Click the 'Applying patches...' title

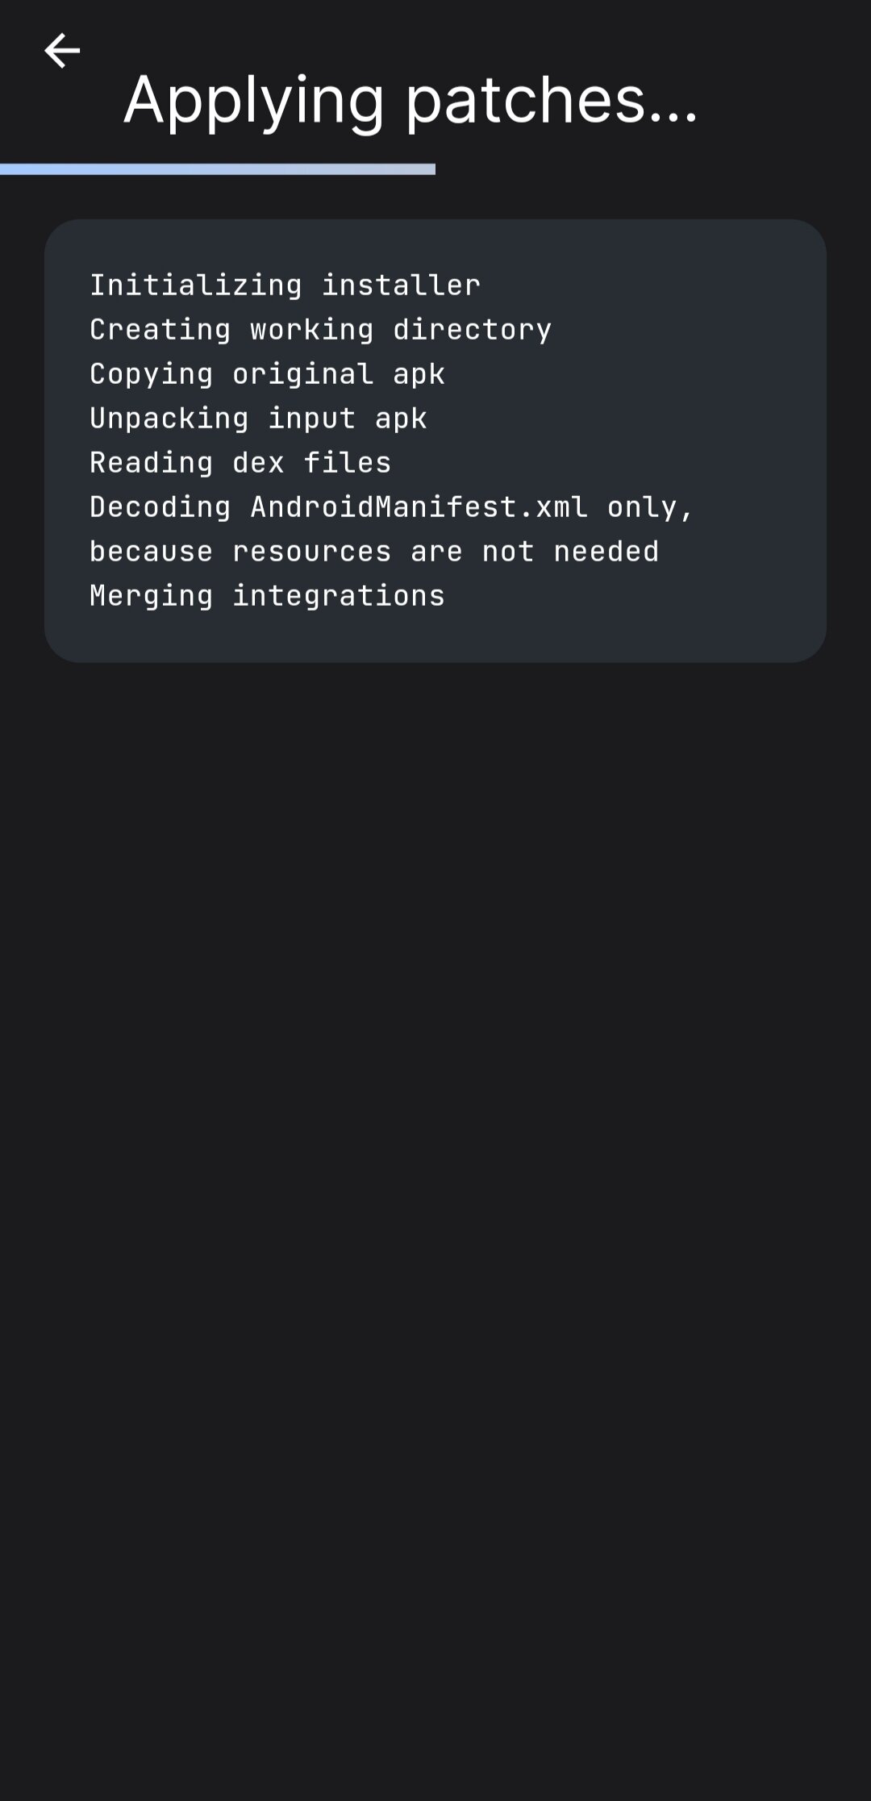[x=410, y=102]
